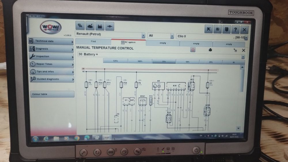Set diagram zoom to 75%
Image resolution: width=288 pixels, height=162 pixels.
pos(164,62)
